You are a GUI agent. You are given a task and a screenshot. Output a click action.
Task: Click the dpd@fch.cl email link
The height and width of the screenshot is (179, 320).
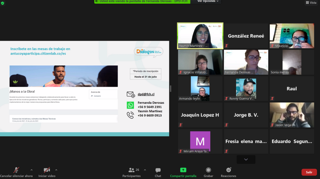146,94
